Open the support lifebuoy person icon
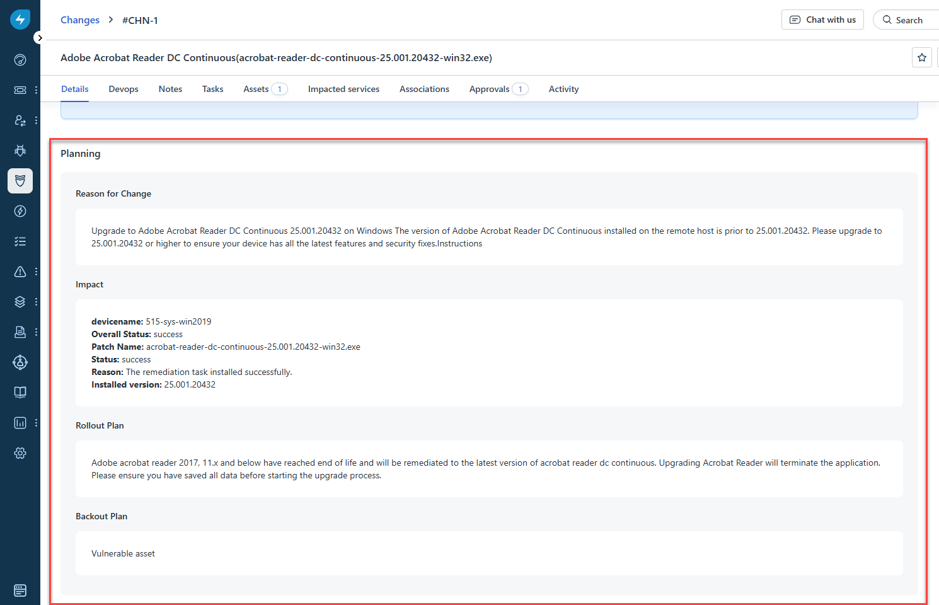Image resolution: width=939 pixels, height=605 pixels. [x=20, y=362]
